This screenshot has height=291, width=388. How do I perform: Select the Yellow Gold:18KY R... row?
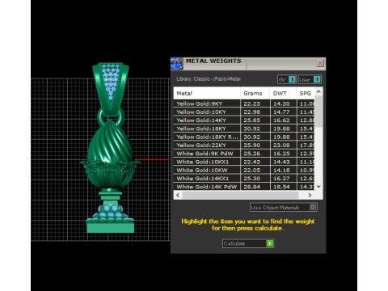(244, 137)
